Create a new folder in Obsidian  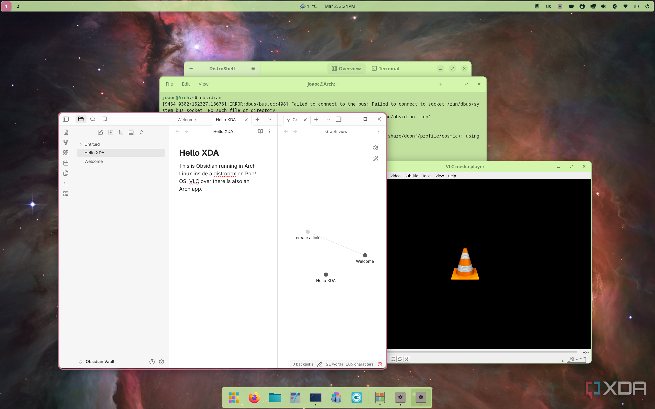tap(111, 132)
